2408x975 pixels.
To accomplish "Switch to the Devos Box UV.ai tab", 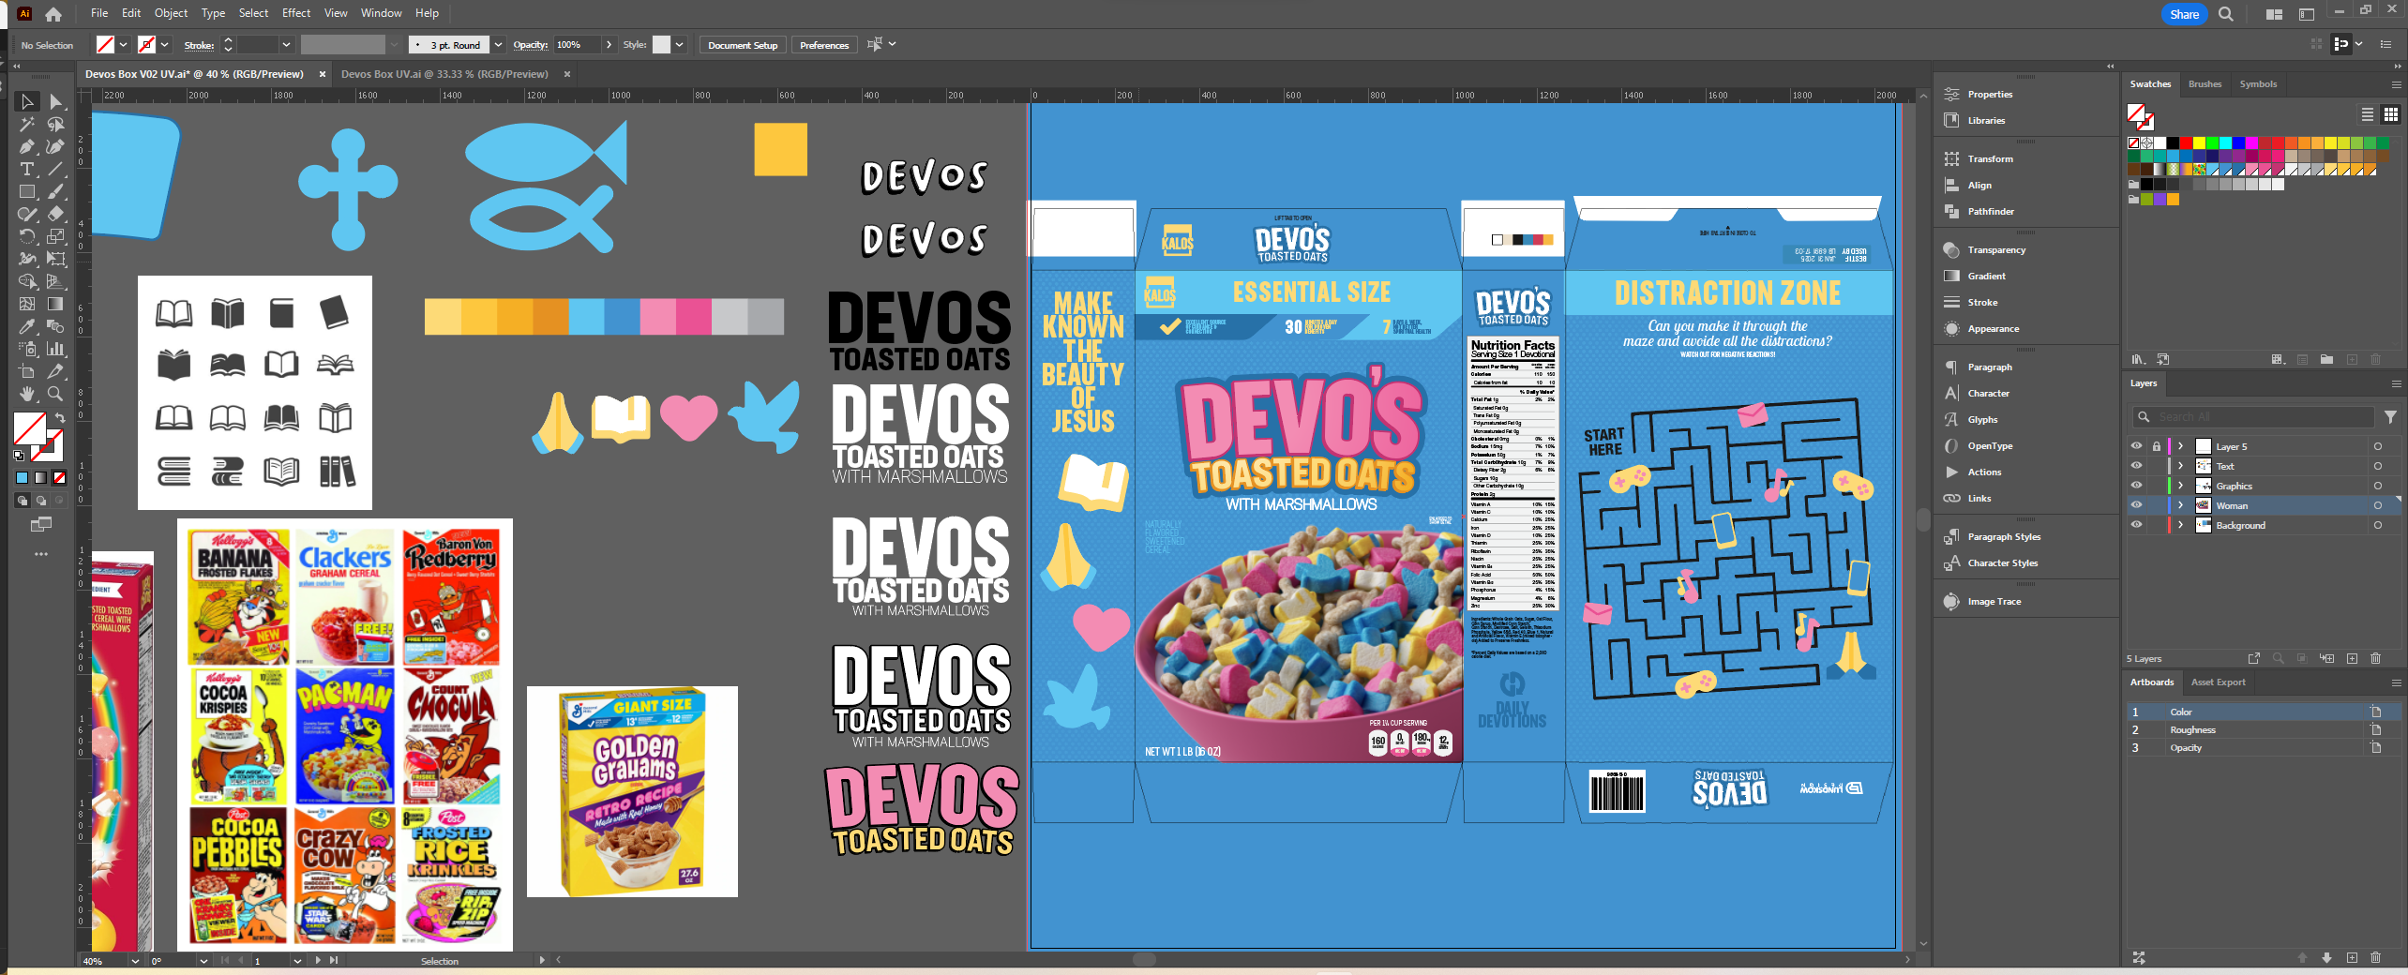I will (444, 74).
